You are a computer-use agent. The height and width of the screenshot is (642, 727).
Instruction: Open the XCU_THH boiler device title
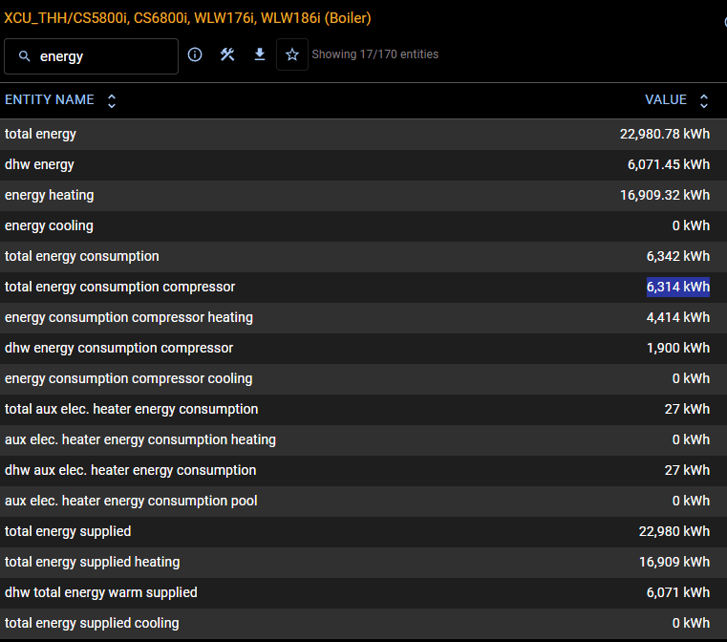click(x=188, y=18)
